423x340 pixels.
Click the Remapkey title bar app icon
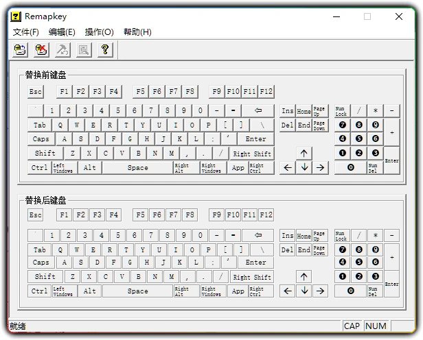(16, 16)
